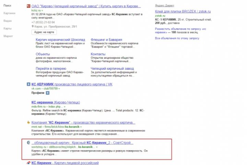
Task: Open the Флешинг и Бавария sitelink
Action: click(106, 40)
